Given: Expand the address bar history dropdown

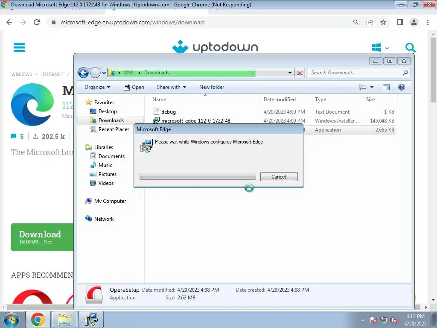Looking at the screenshot, I should (290, 73).
